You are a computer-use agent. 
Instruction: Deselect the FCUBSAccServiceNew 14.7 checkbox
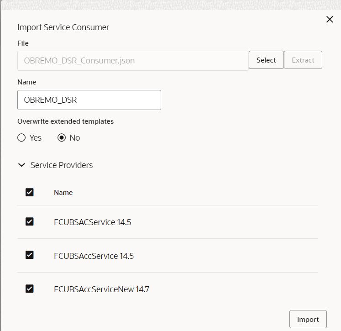click(x=30, y=289)
